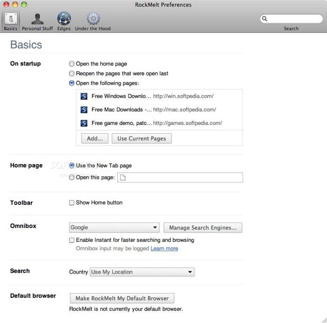Enable the Show Home button checkbox
Screen dimensions: 327x323
coord(71,203)
